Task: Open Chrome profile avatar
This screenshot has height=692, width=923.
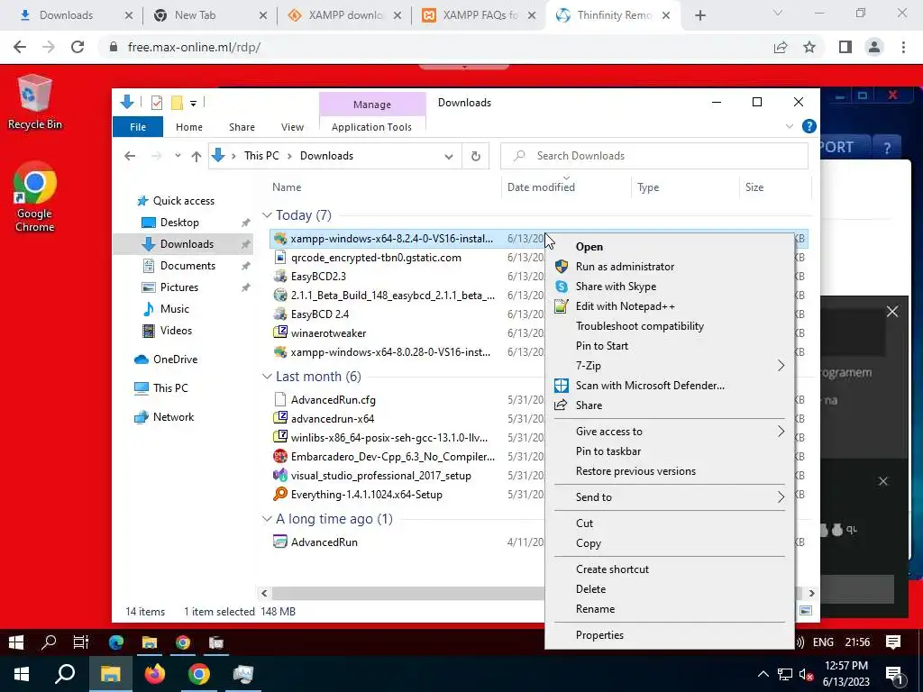Action: point(874,47)
